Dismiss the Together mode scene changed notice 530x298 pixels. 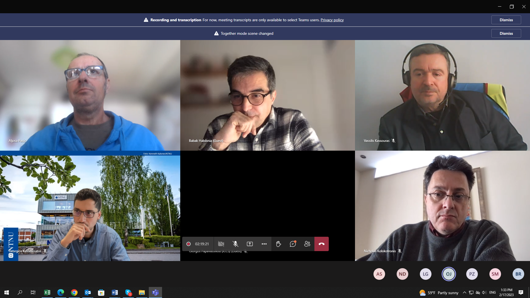tap(506, 33)
